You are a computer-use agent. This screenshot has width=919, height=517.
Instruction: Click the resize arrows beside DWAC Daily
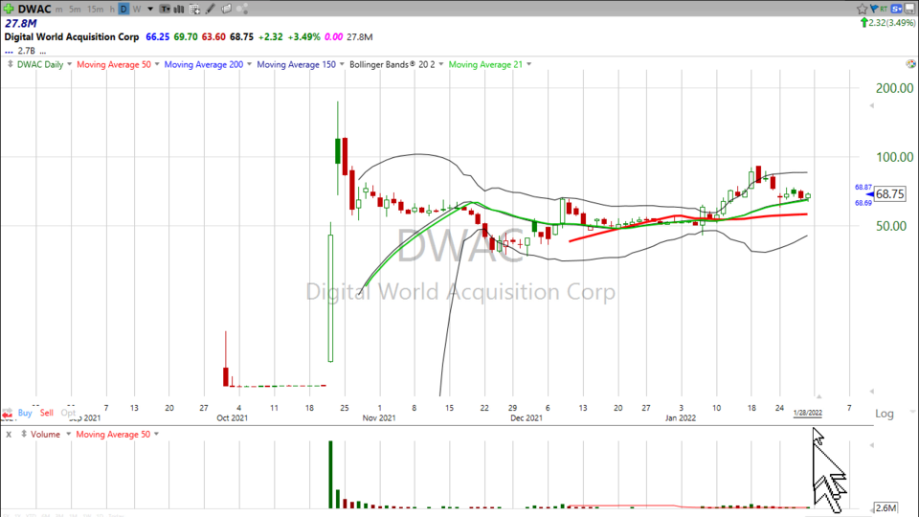tap(10, 64)
